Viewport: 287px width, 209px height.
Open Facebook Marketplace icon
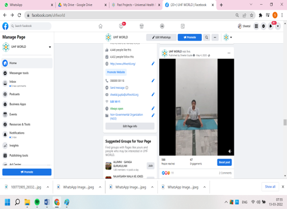point(141,26)
